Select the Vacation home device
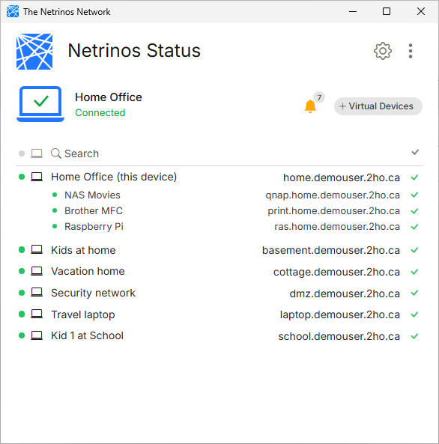Image resolution: width=439 pixels, height=444 pixels. point(88,271)
